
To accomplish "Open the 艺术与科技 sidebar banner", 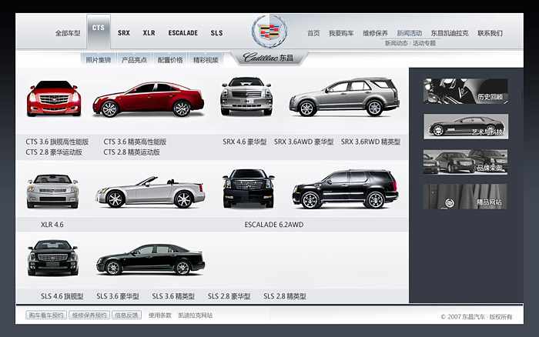I will [x=466, y=126].
